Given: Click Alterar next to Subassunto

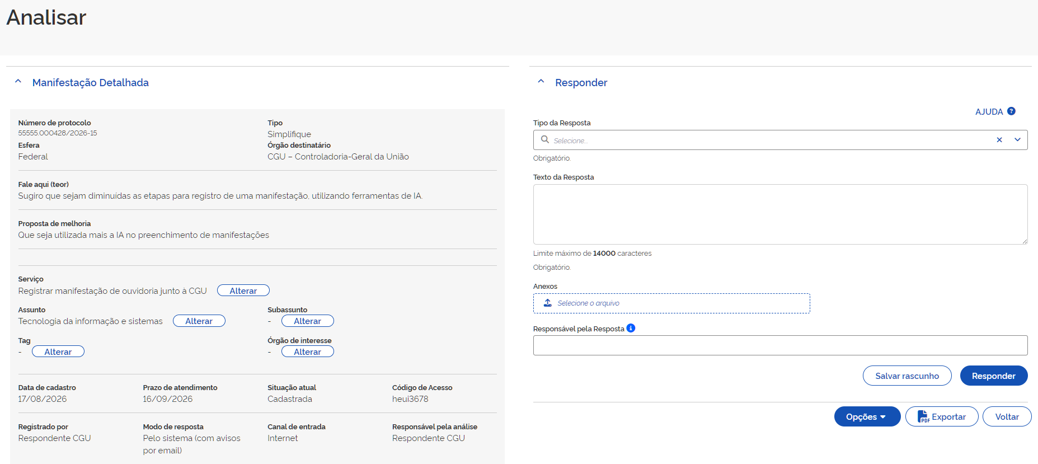Looking at the screenshot, I should coord(308,321).
